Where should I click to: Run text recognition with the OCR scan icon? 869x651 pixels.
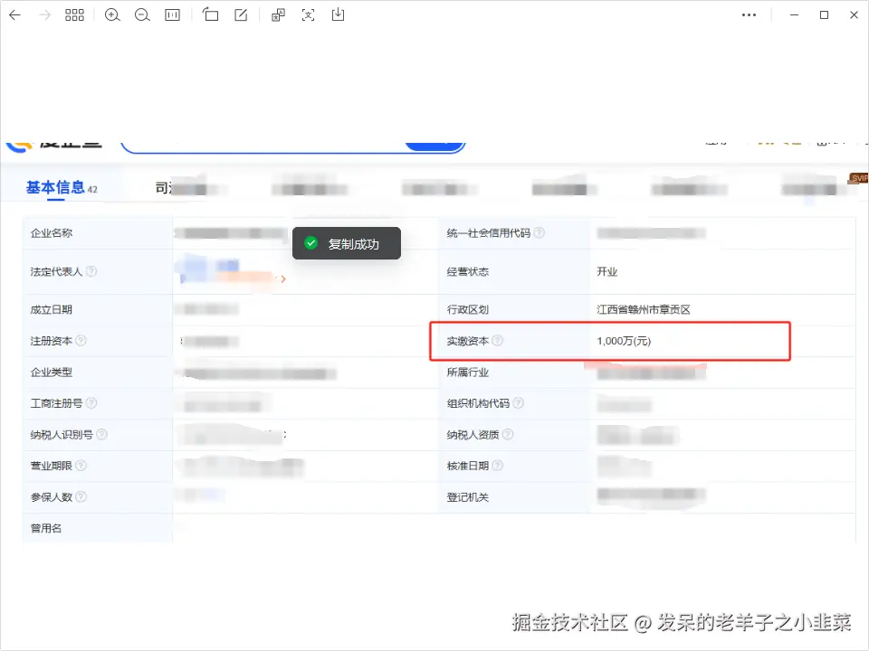point(310,14)
